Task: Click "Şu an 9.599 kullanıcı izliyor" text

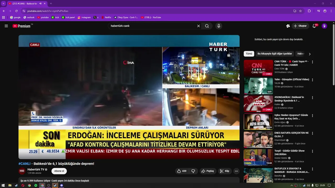Action: coord(36,181)
